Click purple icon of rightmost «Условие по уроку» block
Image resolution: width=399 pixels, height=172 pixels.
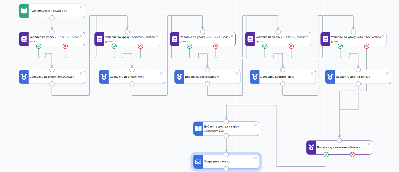[325, 39]
